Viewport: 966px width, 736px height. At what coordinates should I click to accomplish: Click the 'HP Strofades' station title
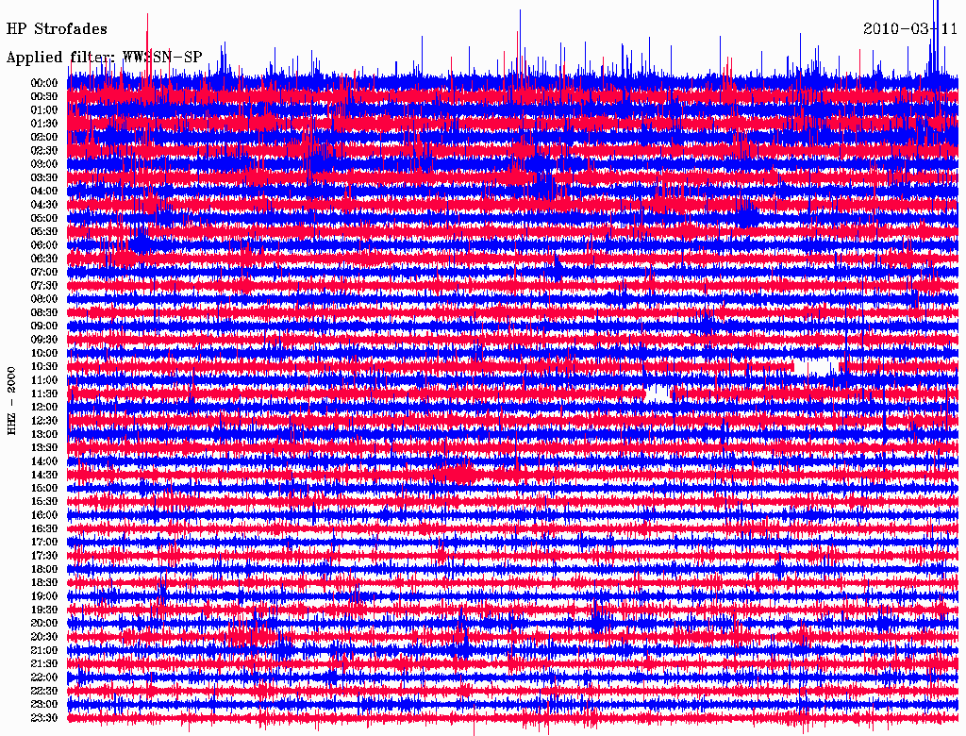pyautogui.click(x=56, y=29)
